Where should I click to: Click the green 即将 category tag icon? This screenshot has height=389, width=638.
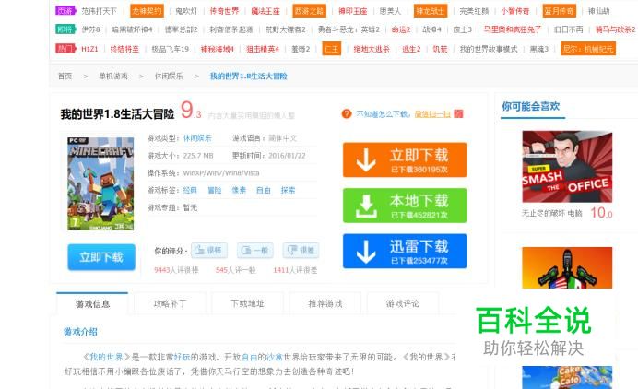65,29
